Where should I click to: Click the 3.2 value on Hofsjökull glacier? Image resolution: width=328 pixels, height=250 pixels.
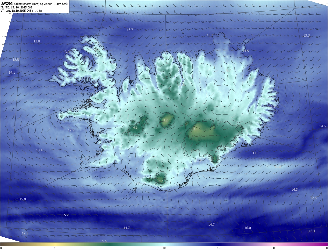point(165,120)
